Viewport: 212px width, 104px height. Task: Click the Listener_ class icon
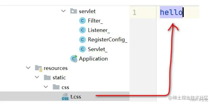[82, 30]
